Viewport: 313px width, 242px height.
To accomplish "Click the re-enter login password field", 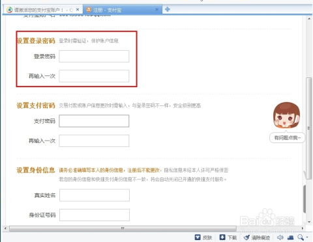I will coord(94,76).
